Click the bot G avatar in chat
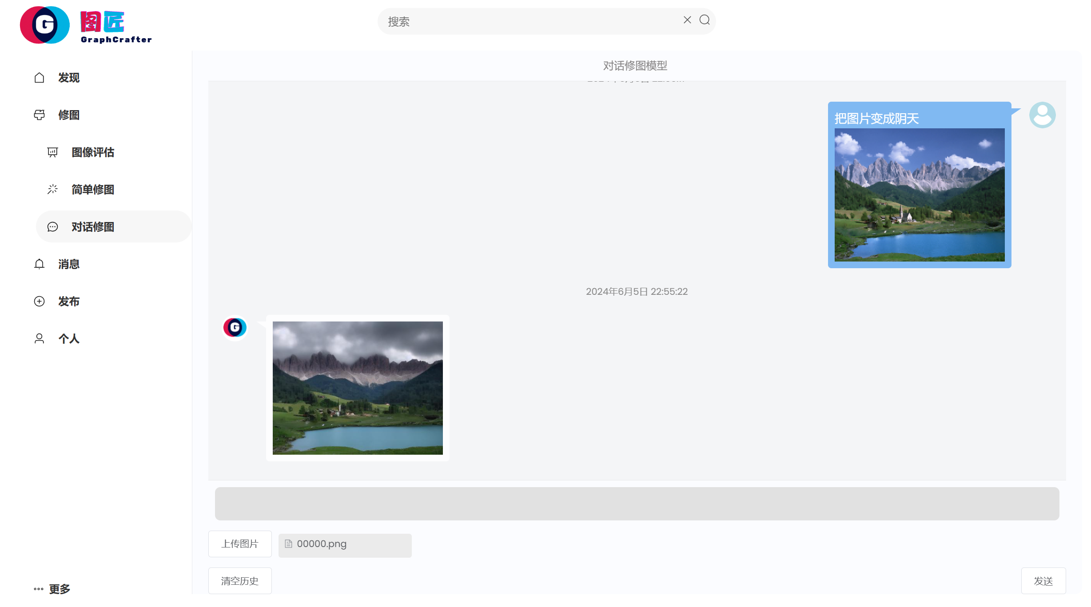Viewport: 1091px width, 607px height. pyautogui.click(x=235, y=328)
